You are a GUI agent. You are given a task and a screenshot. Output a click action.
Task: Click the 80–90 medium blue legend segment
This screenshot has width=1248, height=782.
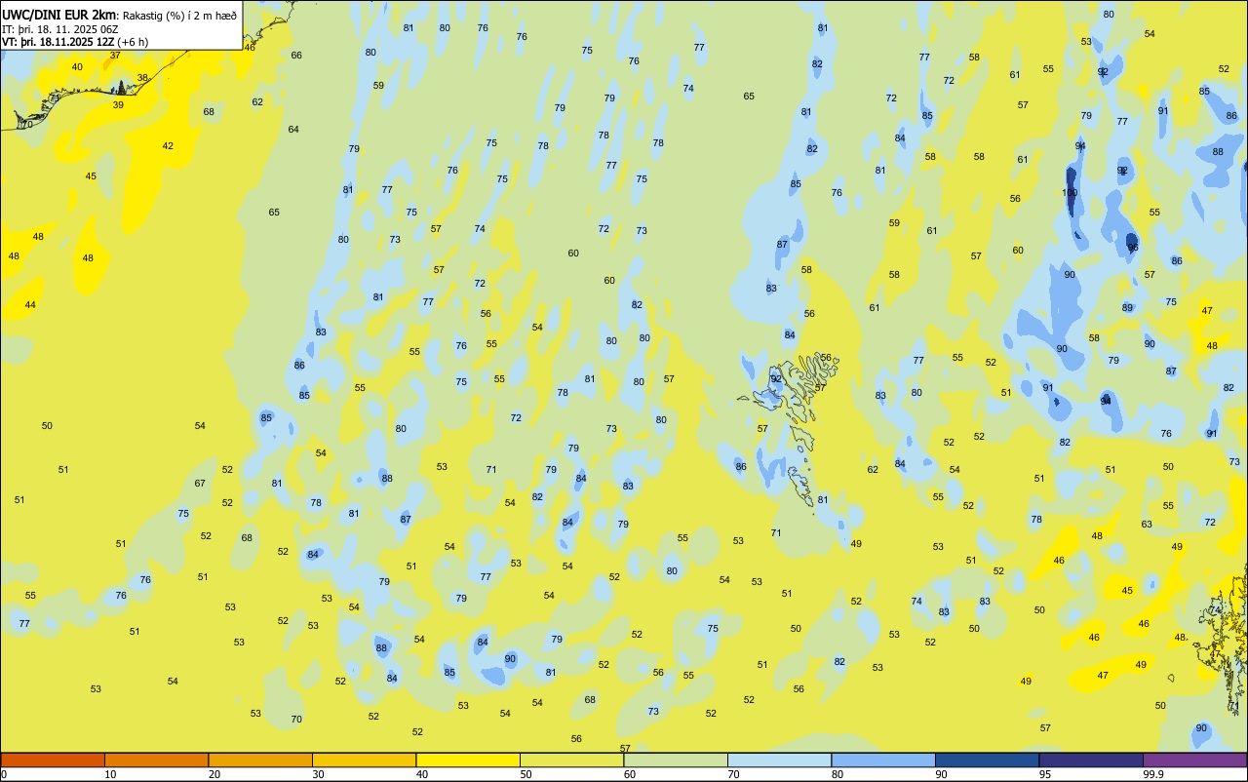tap(883, 760)
